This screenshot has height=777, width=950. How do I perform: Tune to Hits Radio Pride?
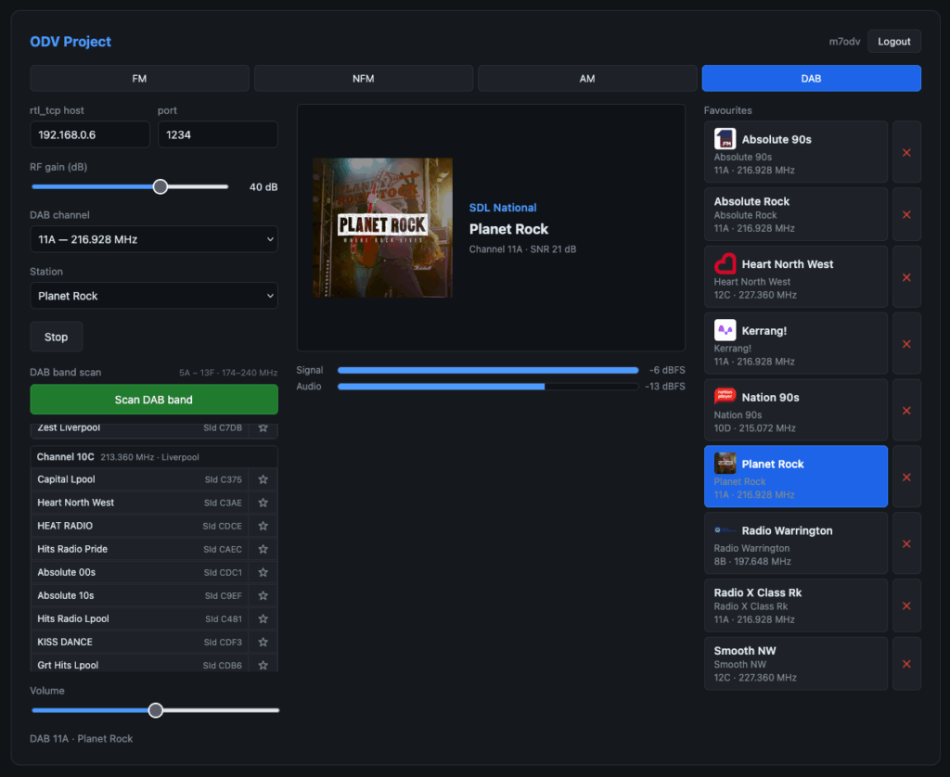point(139,549)
